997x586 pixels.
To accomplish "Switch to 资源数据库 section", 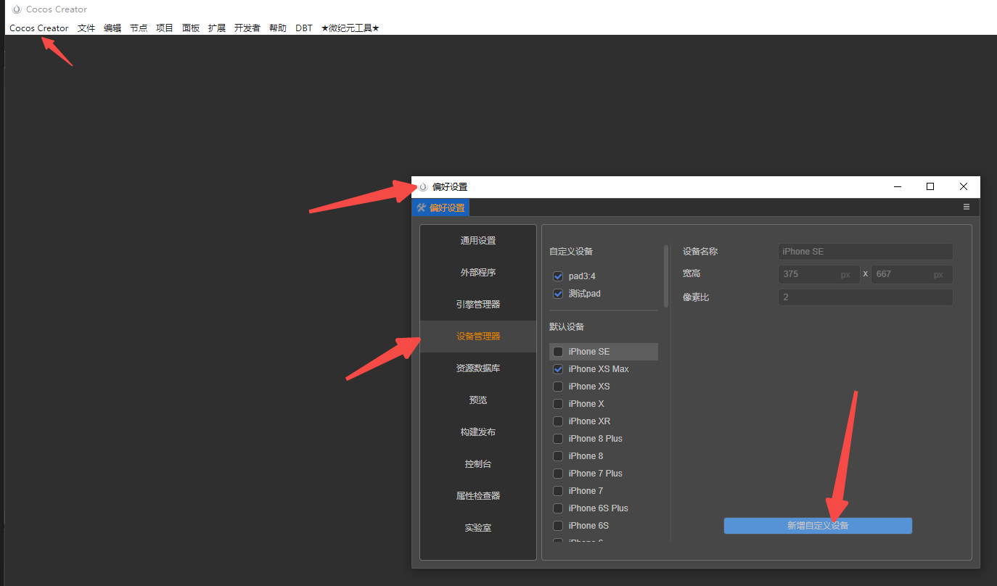I will click(478, 368).
